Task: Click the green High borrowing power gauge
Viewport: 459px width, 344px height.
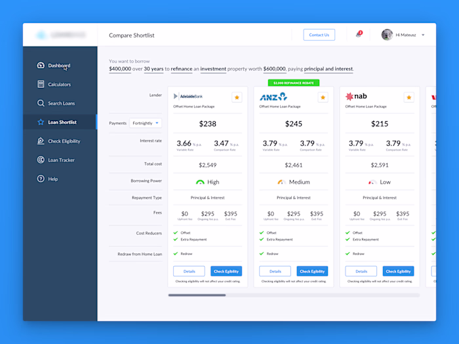Action: 200,182
